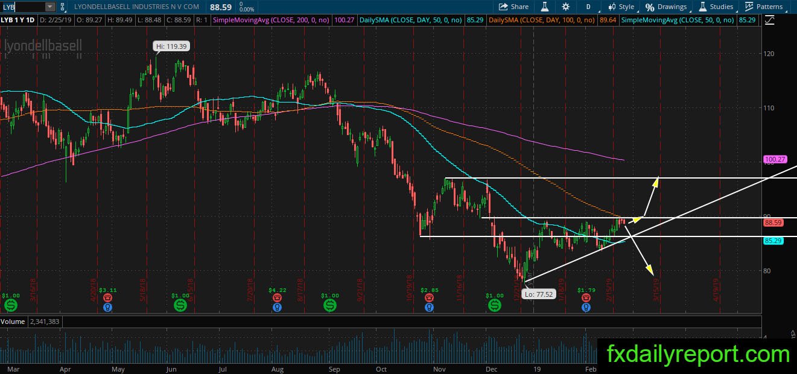797x374 pixels.
Task: Click the blue bulb icon under $1.79
Action: click(586, 307)
